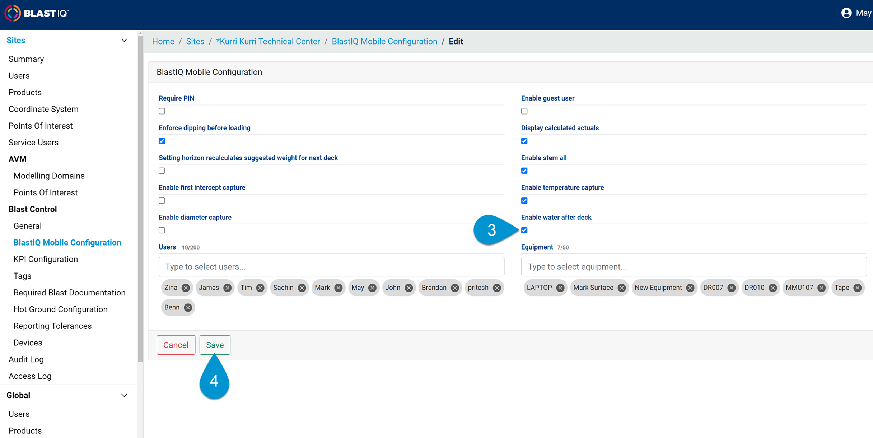
Task: Open Summary in the Sites menu
Action: (x=26, y=59)
